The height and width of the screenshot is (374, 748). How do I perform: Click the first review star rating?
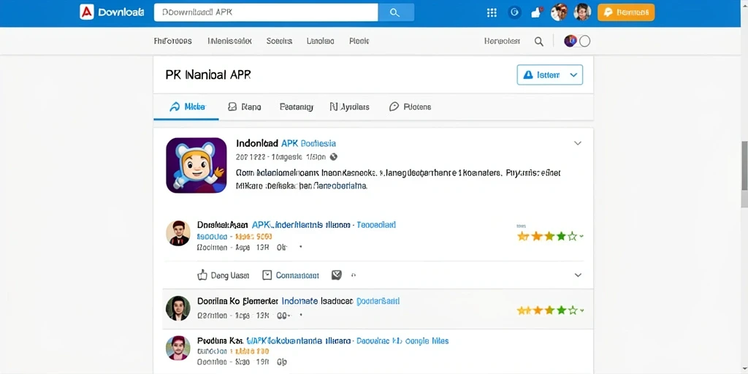[547, 236]
